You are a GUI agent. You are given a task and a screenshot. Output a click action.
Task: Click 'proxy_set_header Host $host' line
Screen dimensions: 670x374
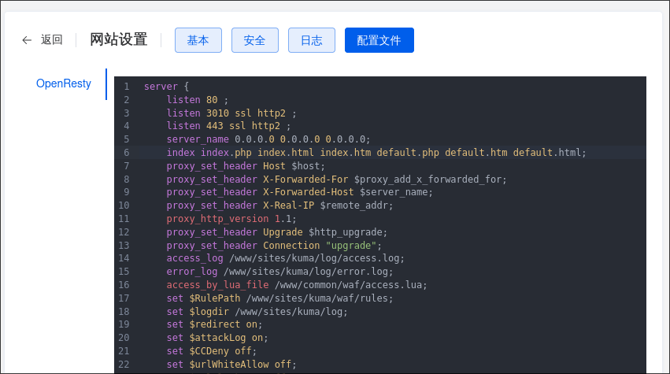pyautogui.click(x=246, y=166)
